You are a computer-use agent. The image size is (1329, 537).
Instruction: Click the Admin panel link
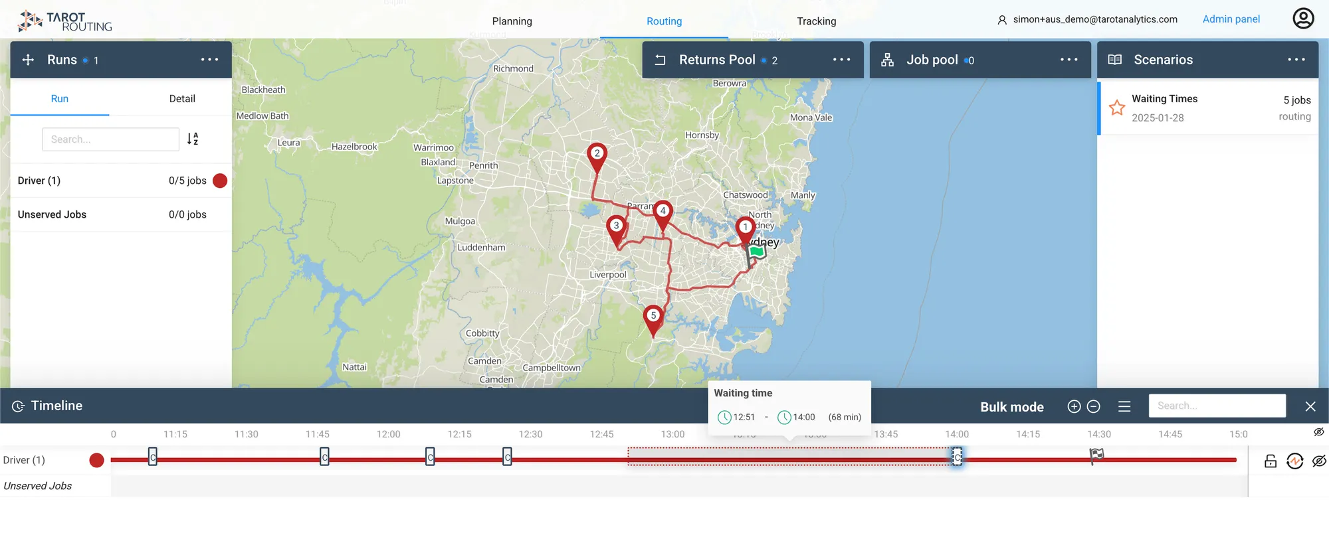click(x=1231, y=19)
